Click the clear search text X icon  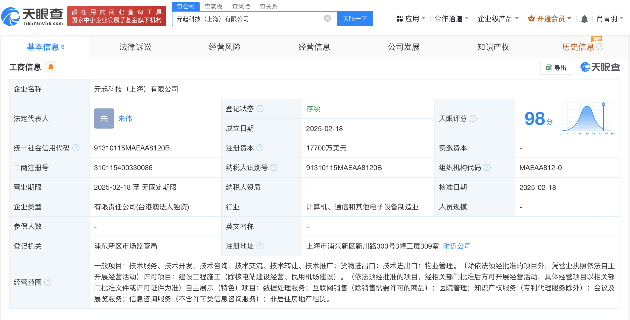(x=327, y=18)
